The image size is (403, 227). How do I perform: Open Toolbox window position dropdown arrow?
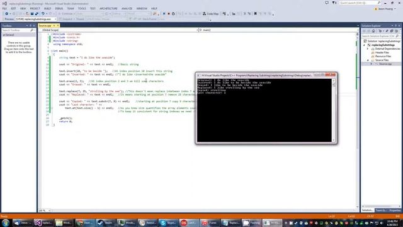pyautogui.click(x=26, y=26)
